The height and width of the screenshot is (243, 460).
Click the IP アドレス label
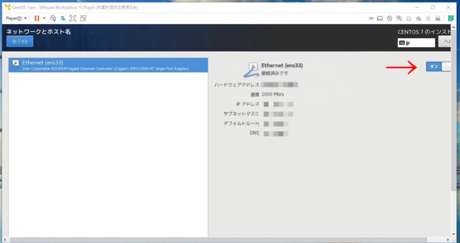pyautogui.click(x=248, y=104)
